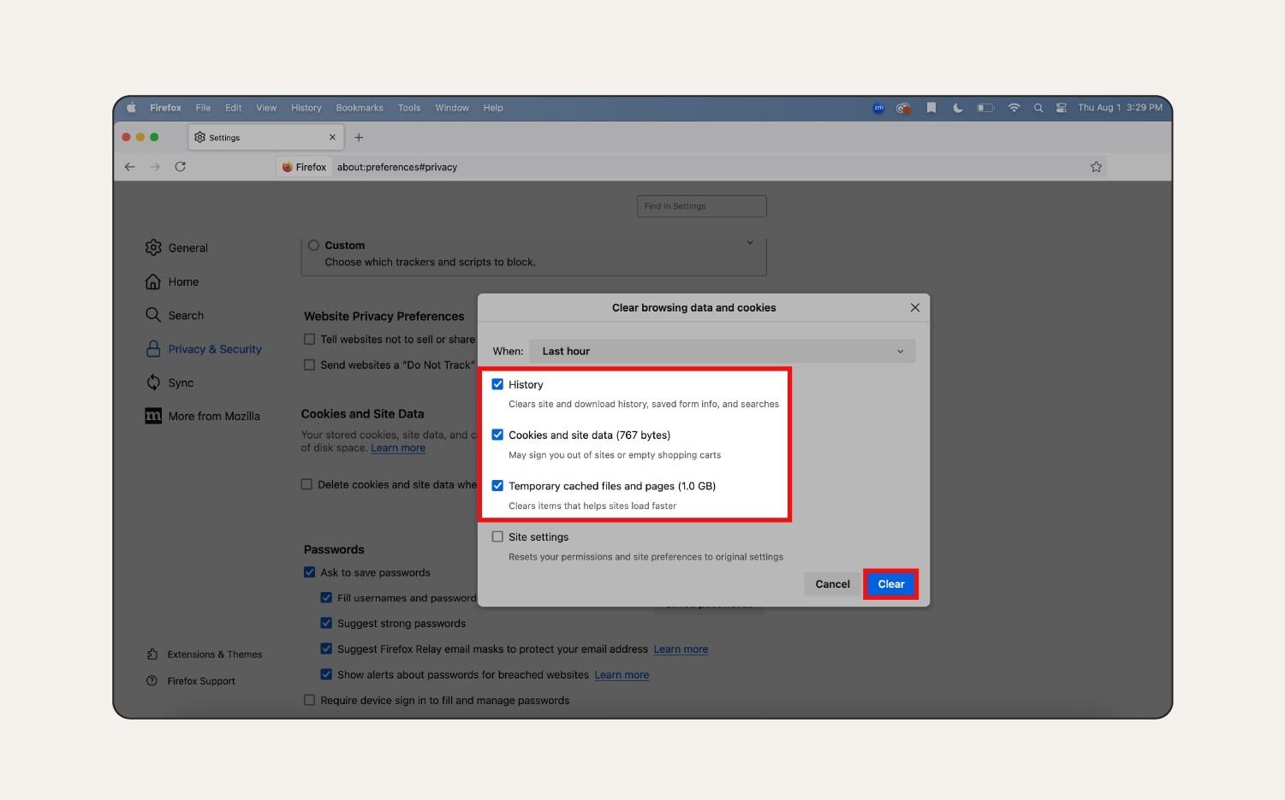Open the Tools menu
Image resolution: width=1285 pixels, height=800 pixels.
click(x=409, y=108)
